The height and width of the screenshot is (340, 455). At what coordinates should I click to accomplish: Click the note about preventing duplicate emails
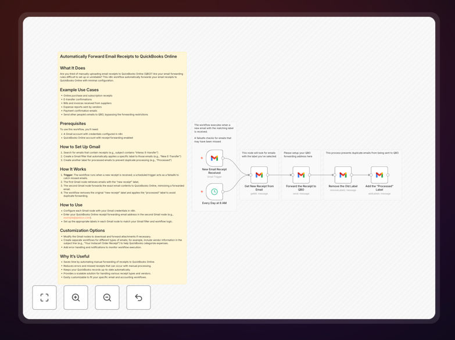[x=362, y=153]
